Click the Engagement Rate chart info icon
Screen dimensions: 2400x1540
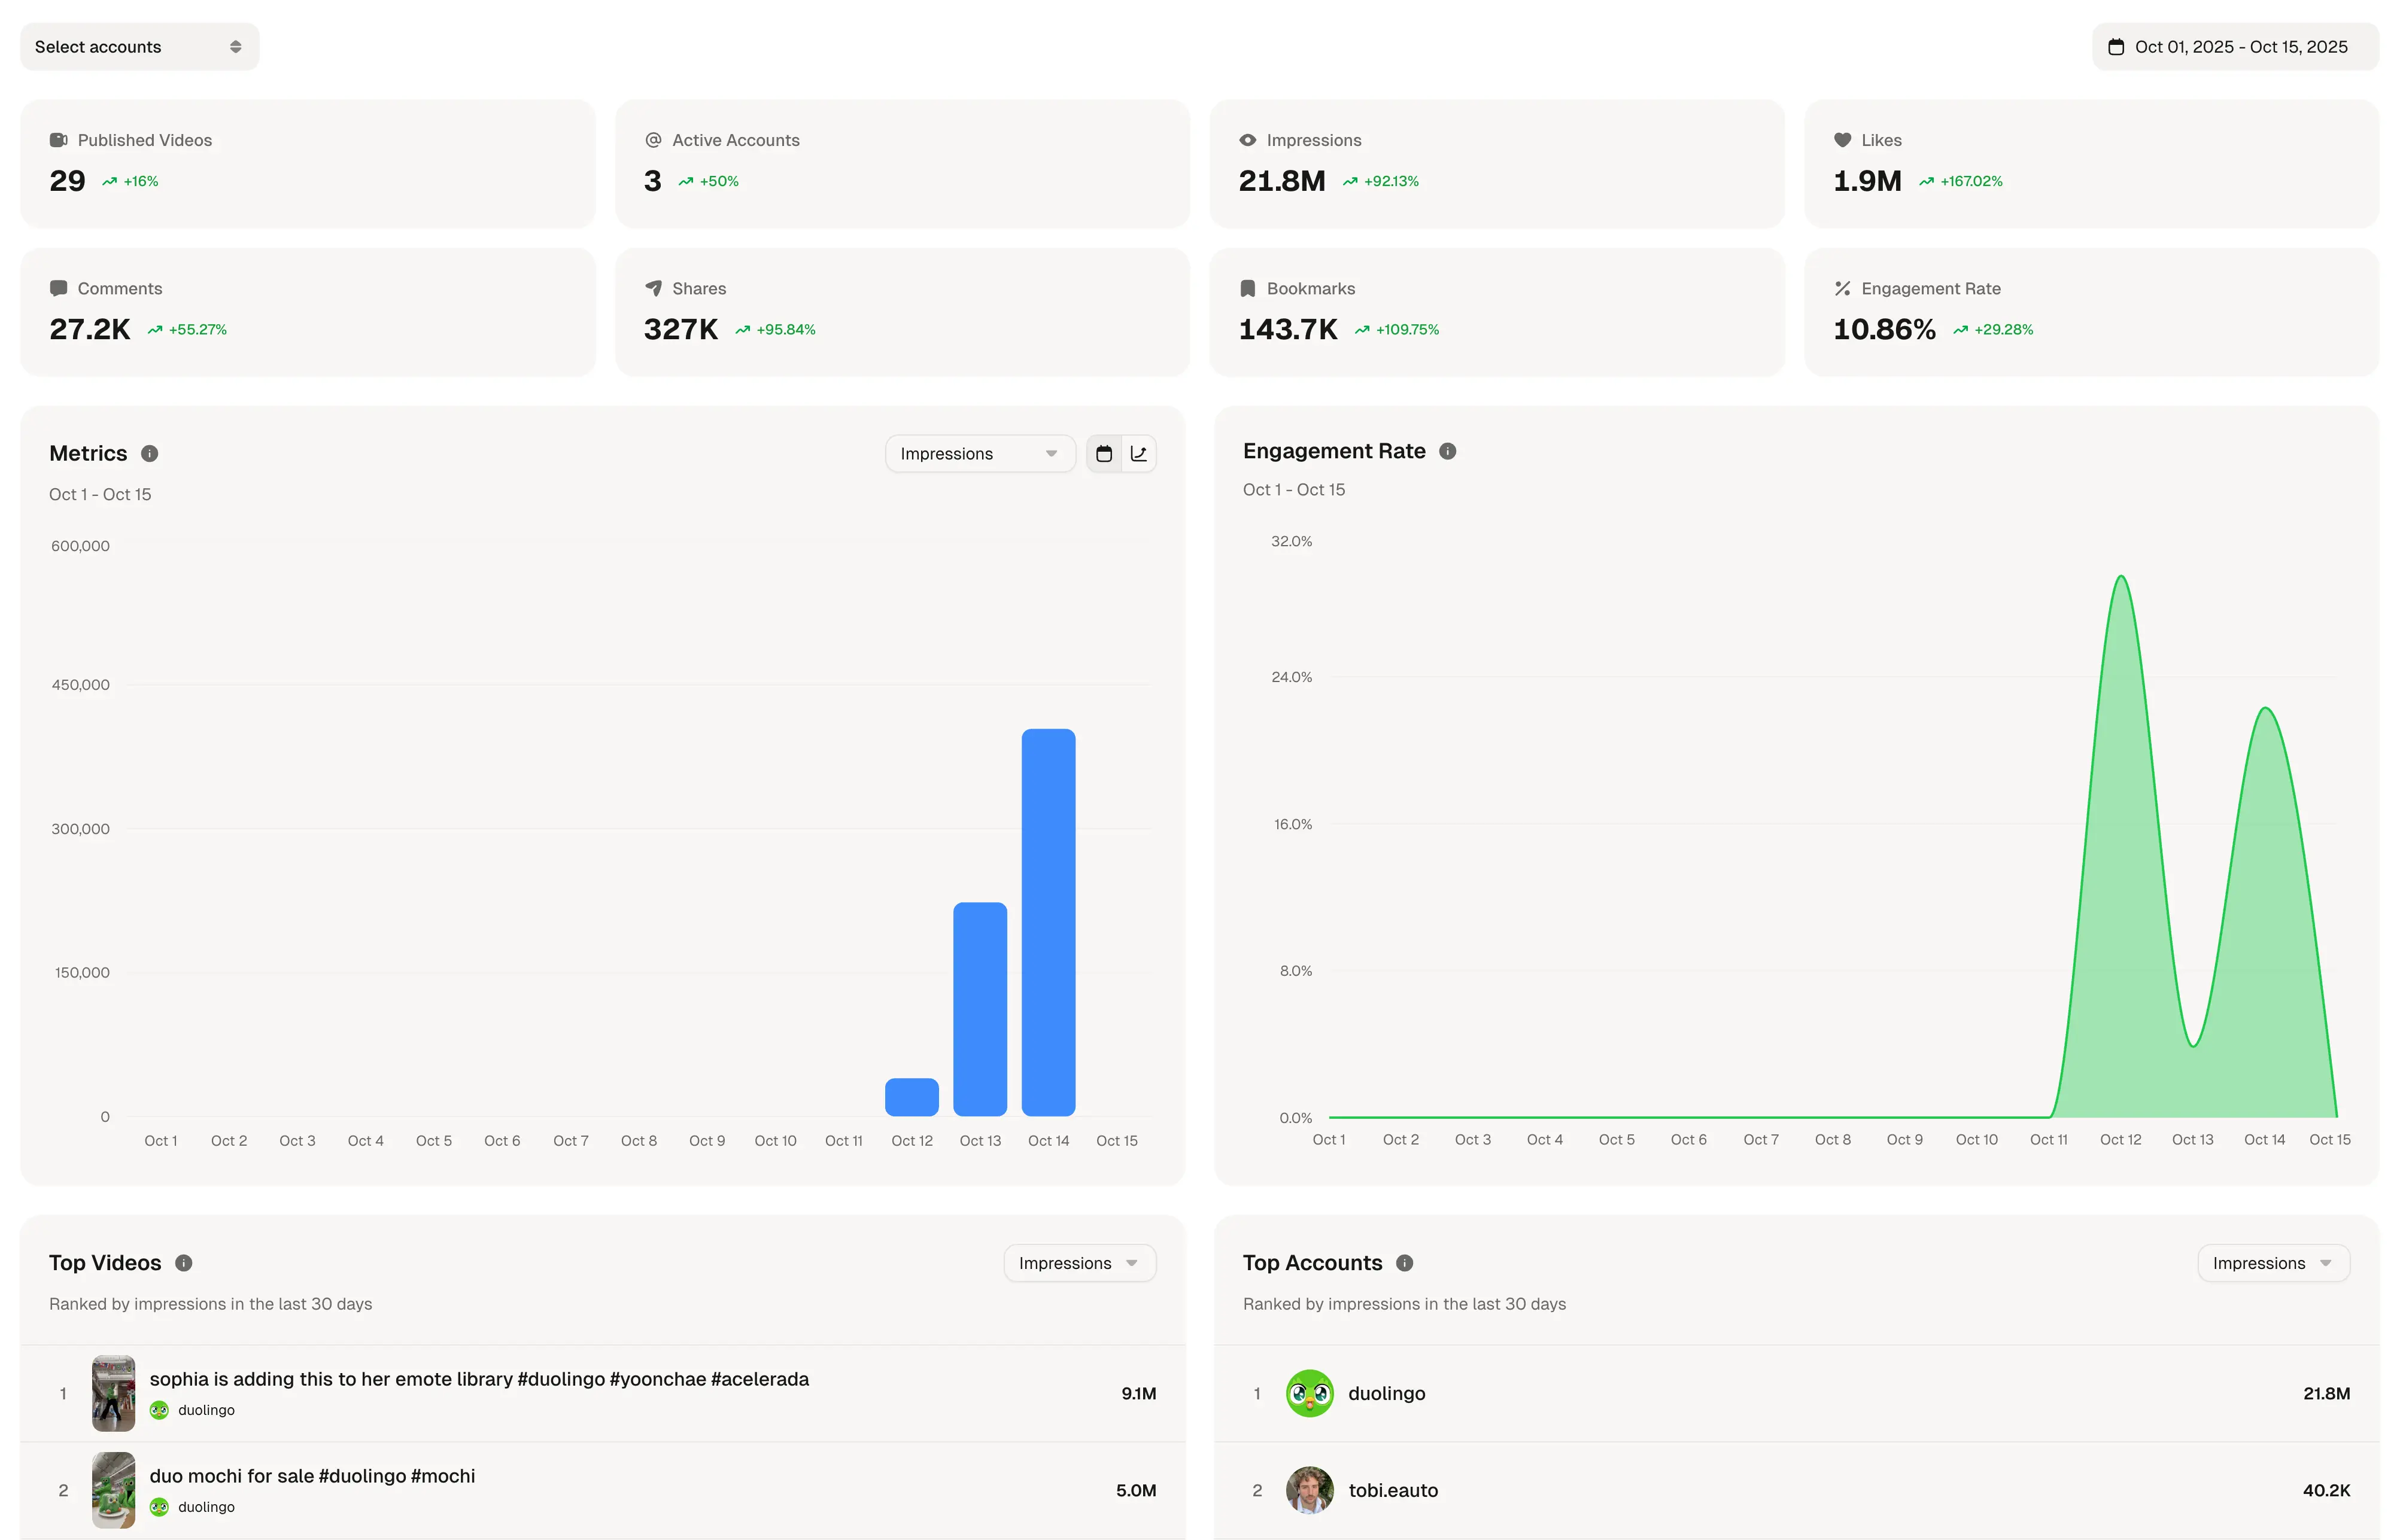point(1448,451)
